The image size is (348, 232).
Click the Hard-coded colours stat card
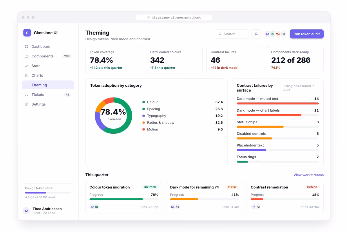[x=174, y=60]
